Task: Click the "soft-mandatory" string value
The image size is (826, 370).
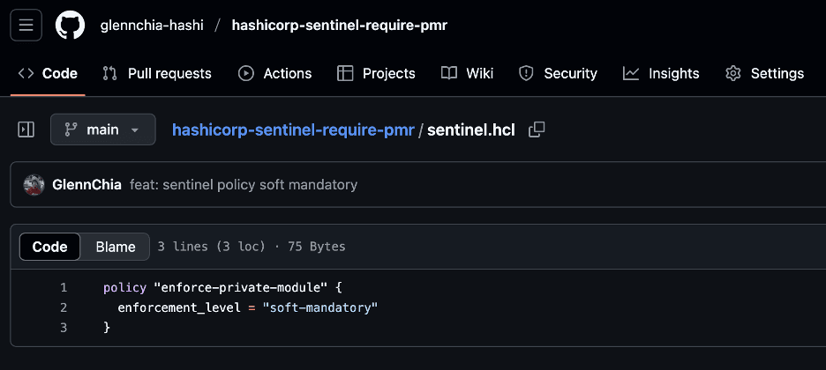Action: coord(320,308)
